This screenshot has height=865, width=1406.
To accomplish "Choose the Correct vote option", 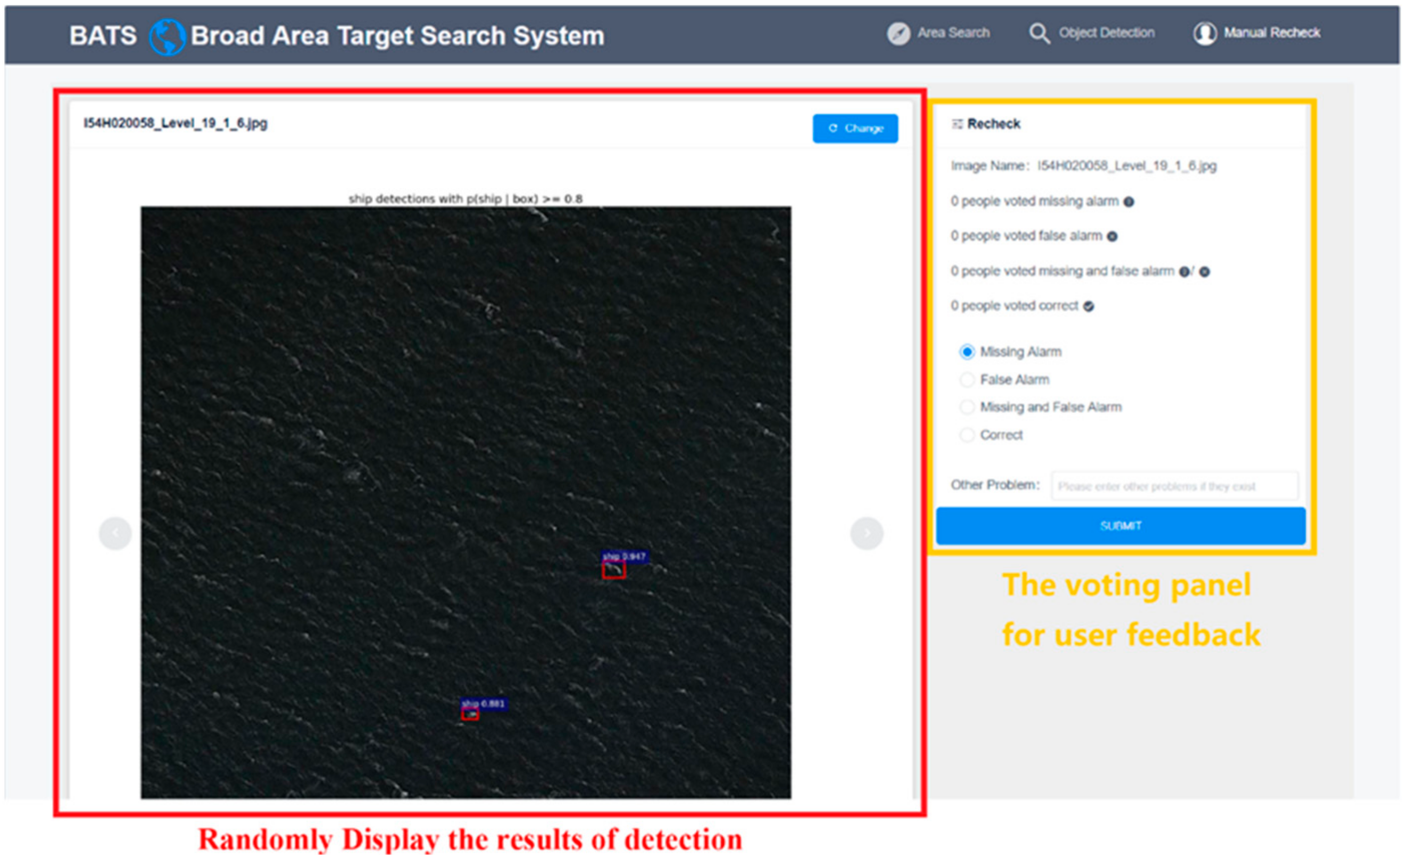I will (x=967, y=435).
